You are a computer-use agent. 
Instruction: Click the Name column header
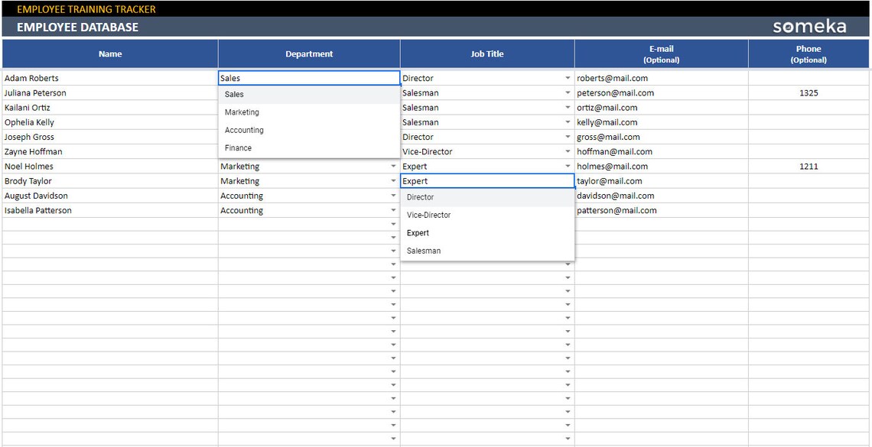pos(109,53)
